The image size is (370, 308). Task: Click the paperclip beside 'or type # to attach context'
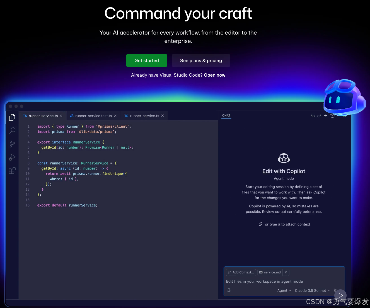(x=261, y=224)
